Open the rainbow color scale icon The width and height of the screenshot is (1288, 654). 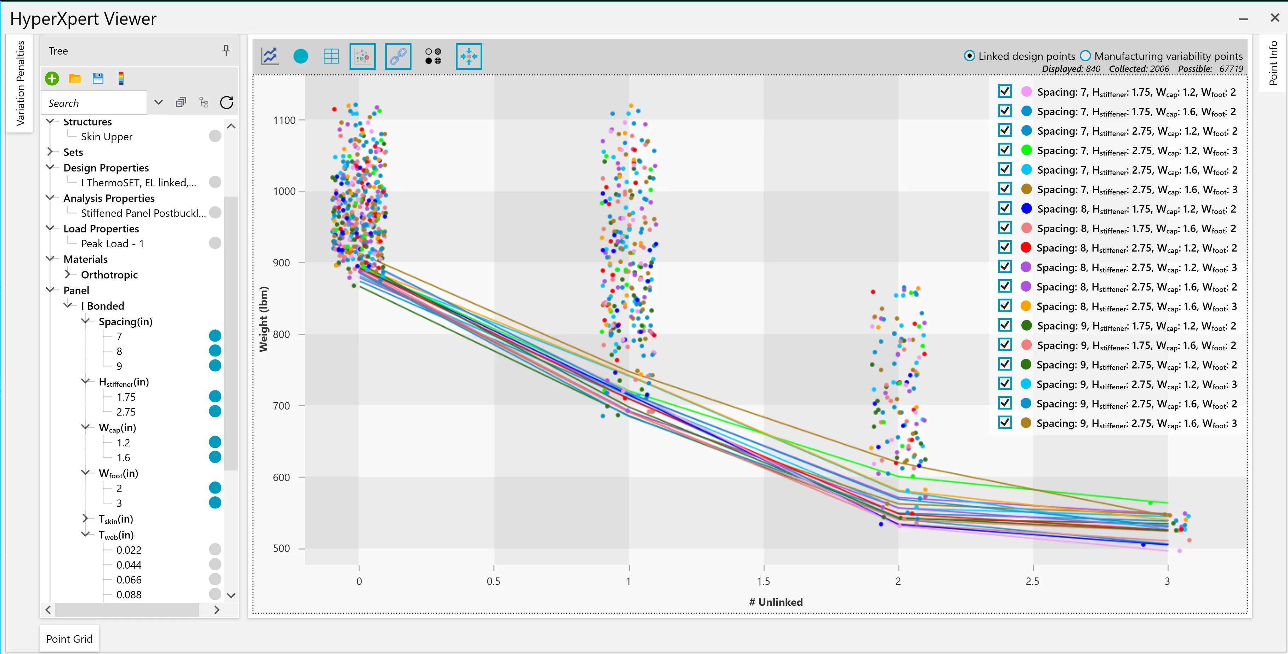120,79
